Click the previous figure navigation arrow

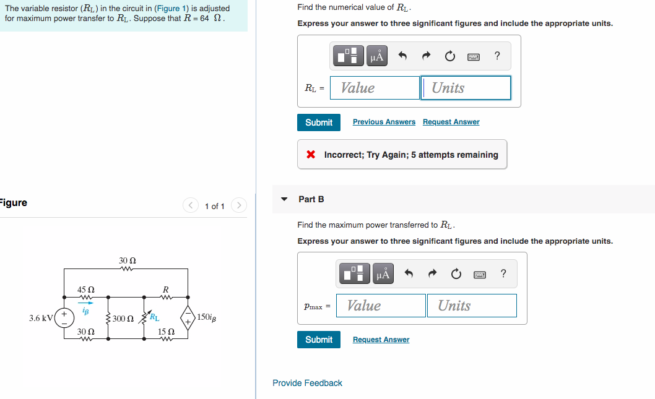191,205
